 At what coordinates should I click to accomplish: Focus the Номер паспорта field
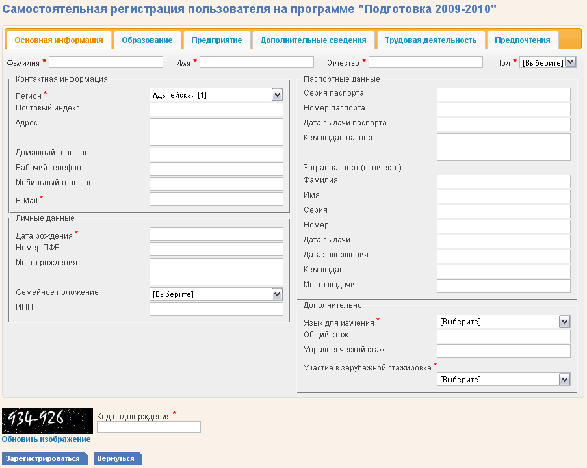pyautogui.click(x=504, y=109)
